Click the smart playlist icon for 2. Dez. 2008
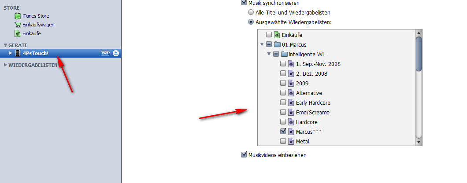Image resolution: width=467 pixels, height=183 pixels. pyautogui.click(x=291, y=73)
